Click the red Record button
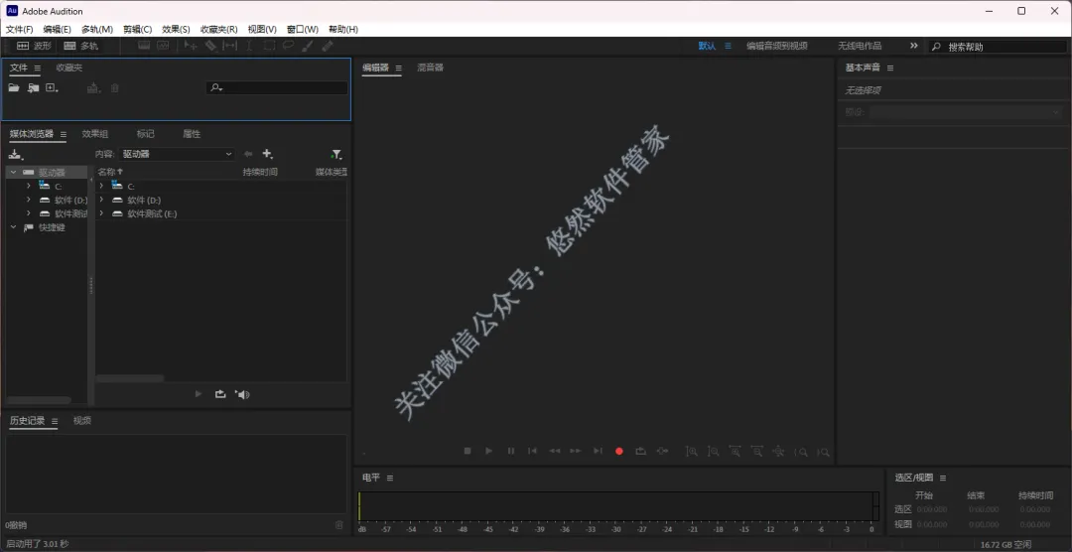 (618, 451)
